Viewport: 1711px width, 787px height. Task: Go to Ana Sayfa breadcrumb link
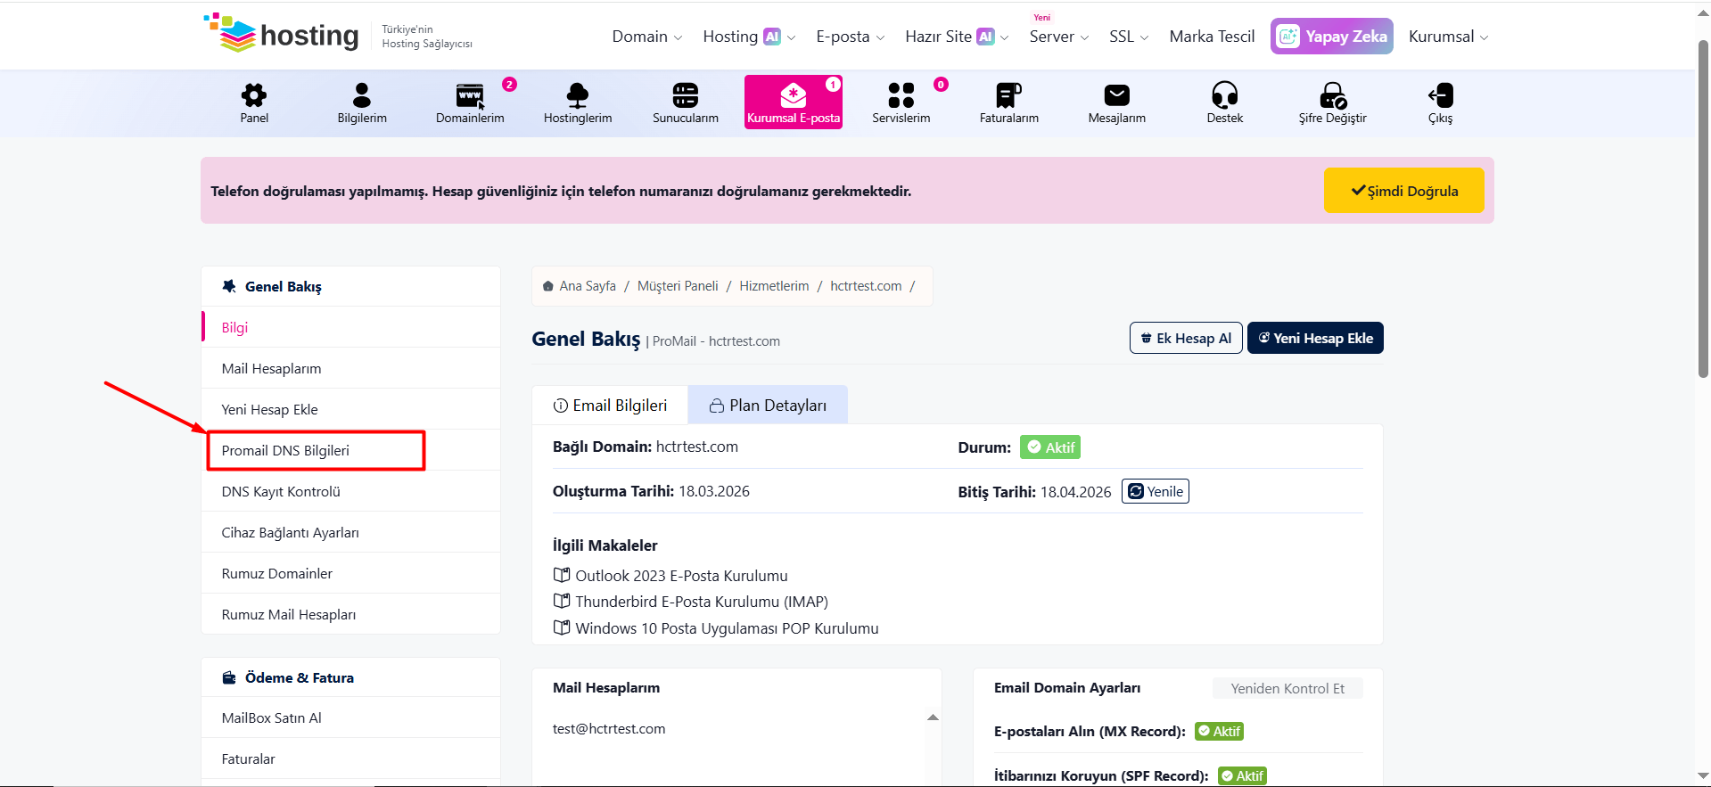[x=588, y=286]
